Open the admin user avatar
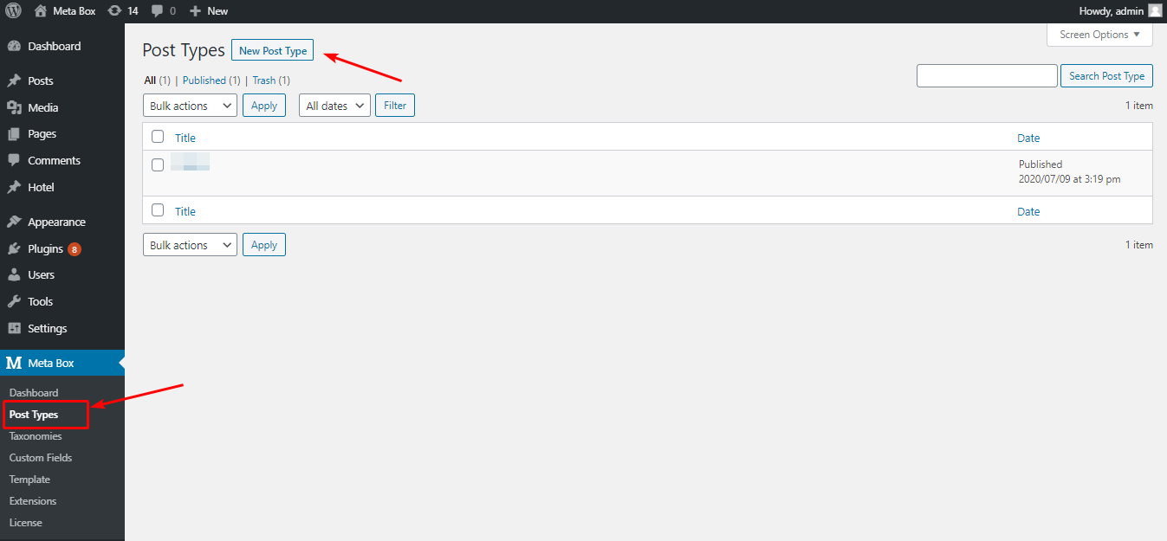1167x541 pixels. click(1155, 11)
